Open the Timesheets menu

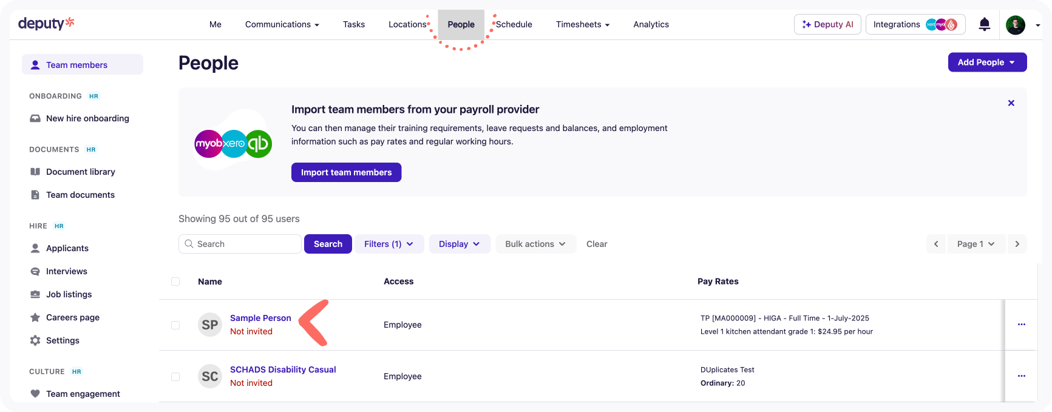(582, 24)
